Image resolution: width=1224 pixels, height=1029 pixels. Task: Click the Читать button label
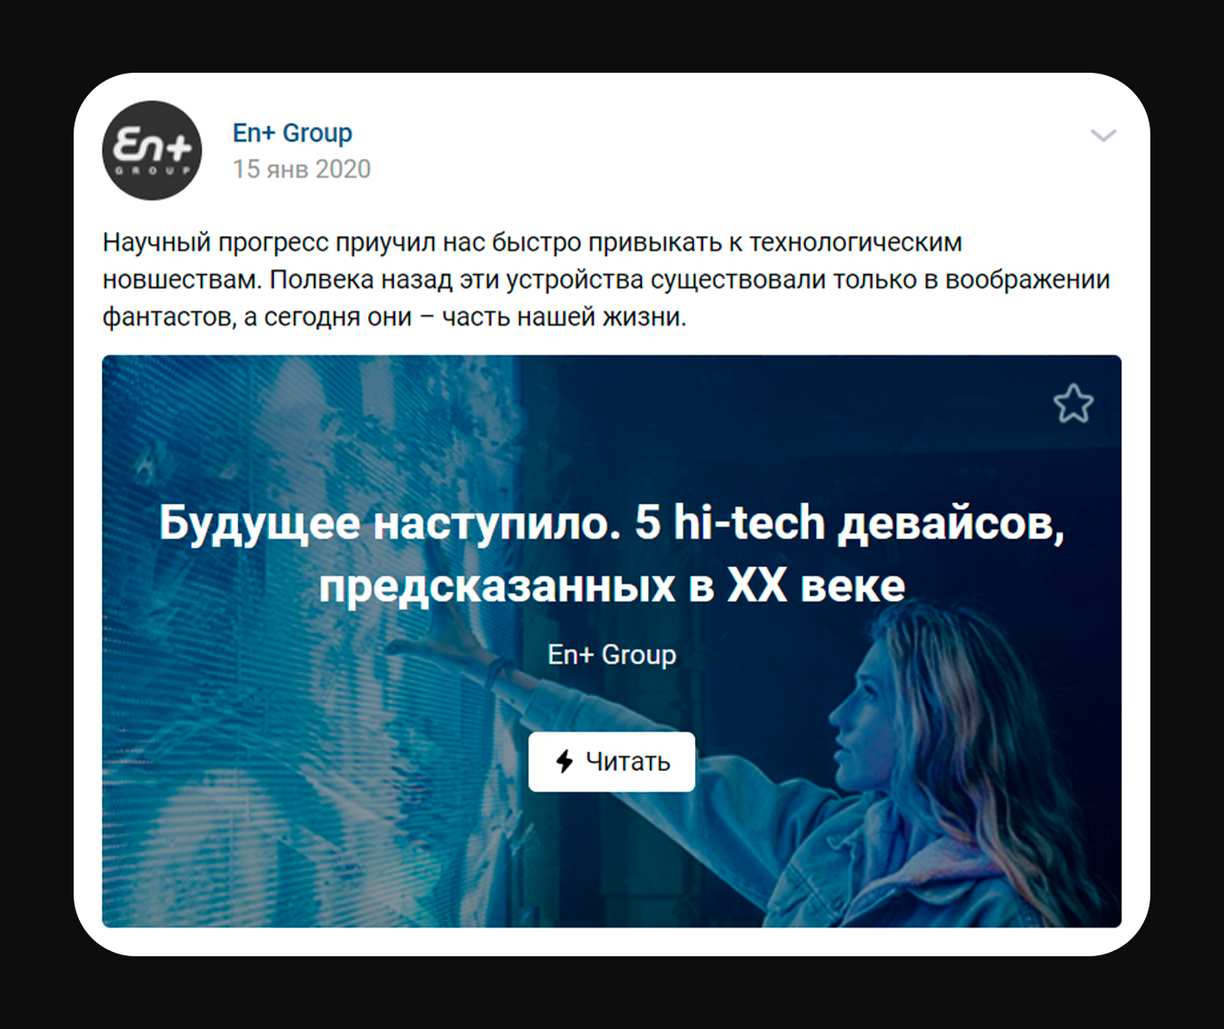[x=628, y=762]
